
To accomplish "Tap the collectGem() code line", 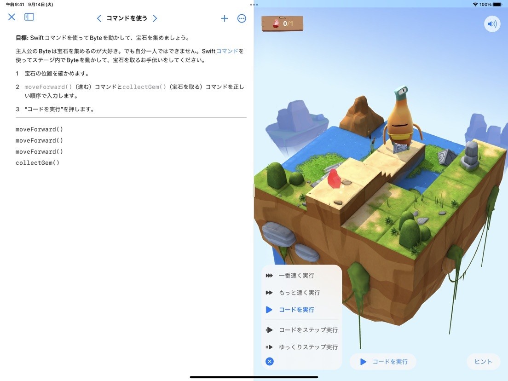I will [x=38, y=163].
